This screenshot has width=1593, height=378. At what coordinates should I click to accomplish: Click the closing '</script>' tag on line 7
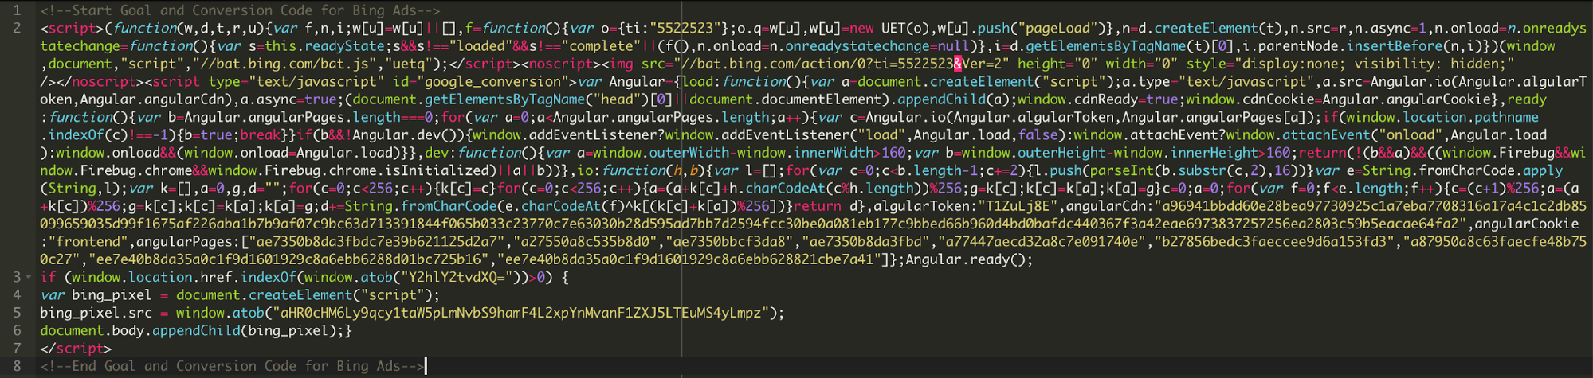pyautogui.click(x=76, y=348)
